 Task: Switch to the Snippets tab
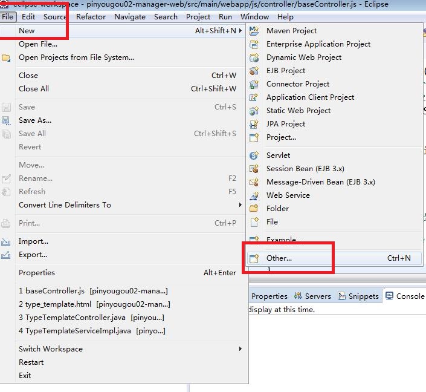(x=358, y=296)
